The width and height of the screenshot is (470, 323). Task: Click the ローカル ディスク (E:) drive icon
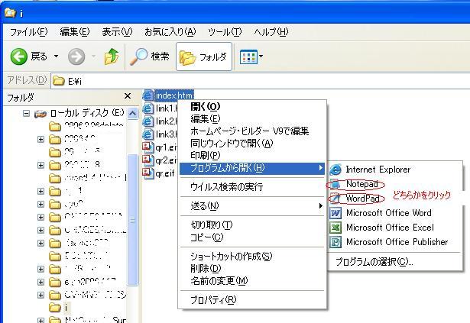coord(41,114)
